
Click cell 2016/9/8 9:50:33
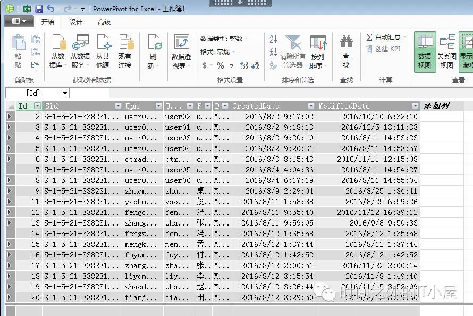(x=368, y=223)
